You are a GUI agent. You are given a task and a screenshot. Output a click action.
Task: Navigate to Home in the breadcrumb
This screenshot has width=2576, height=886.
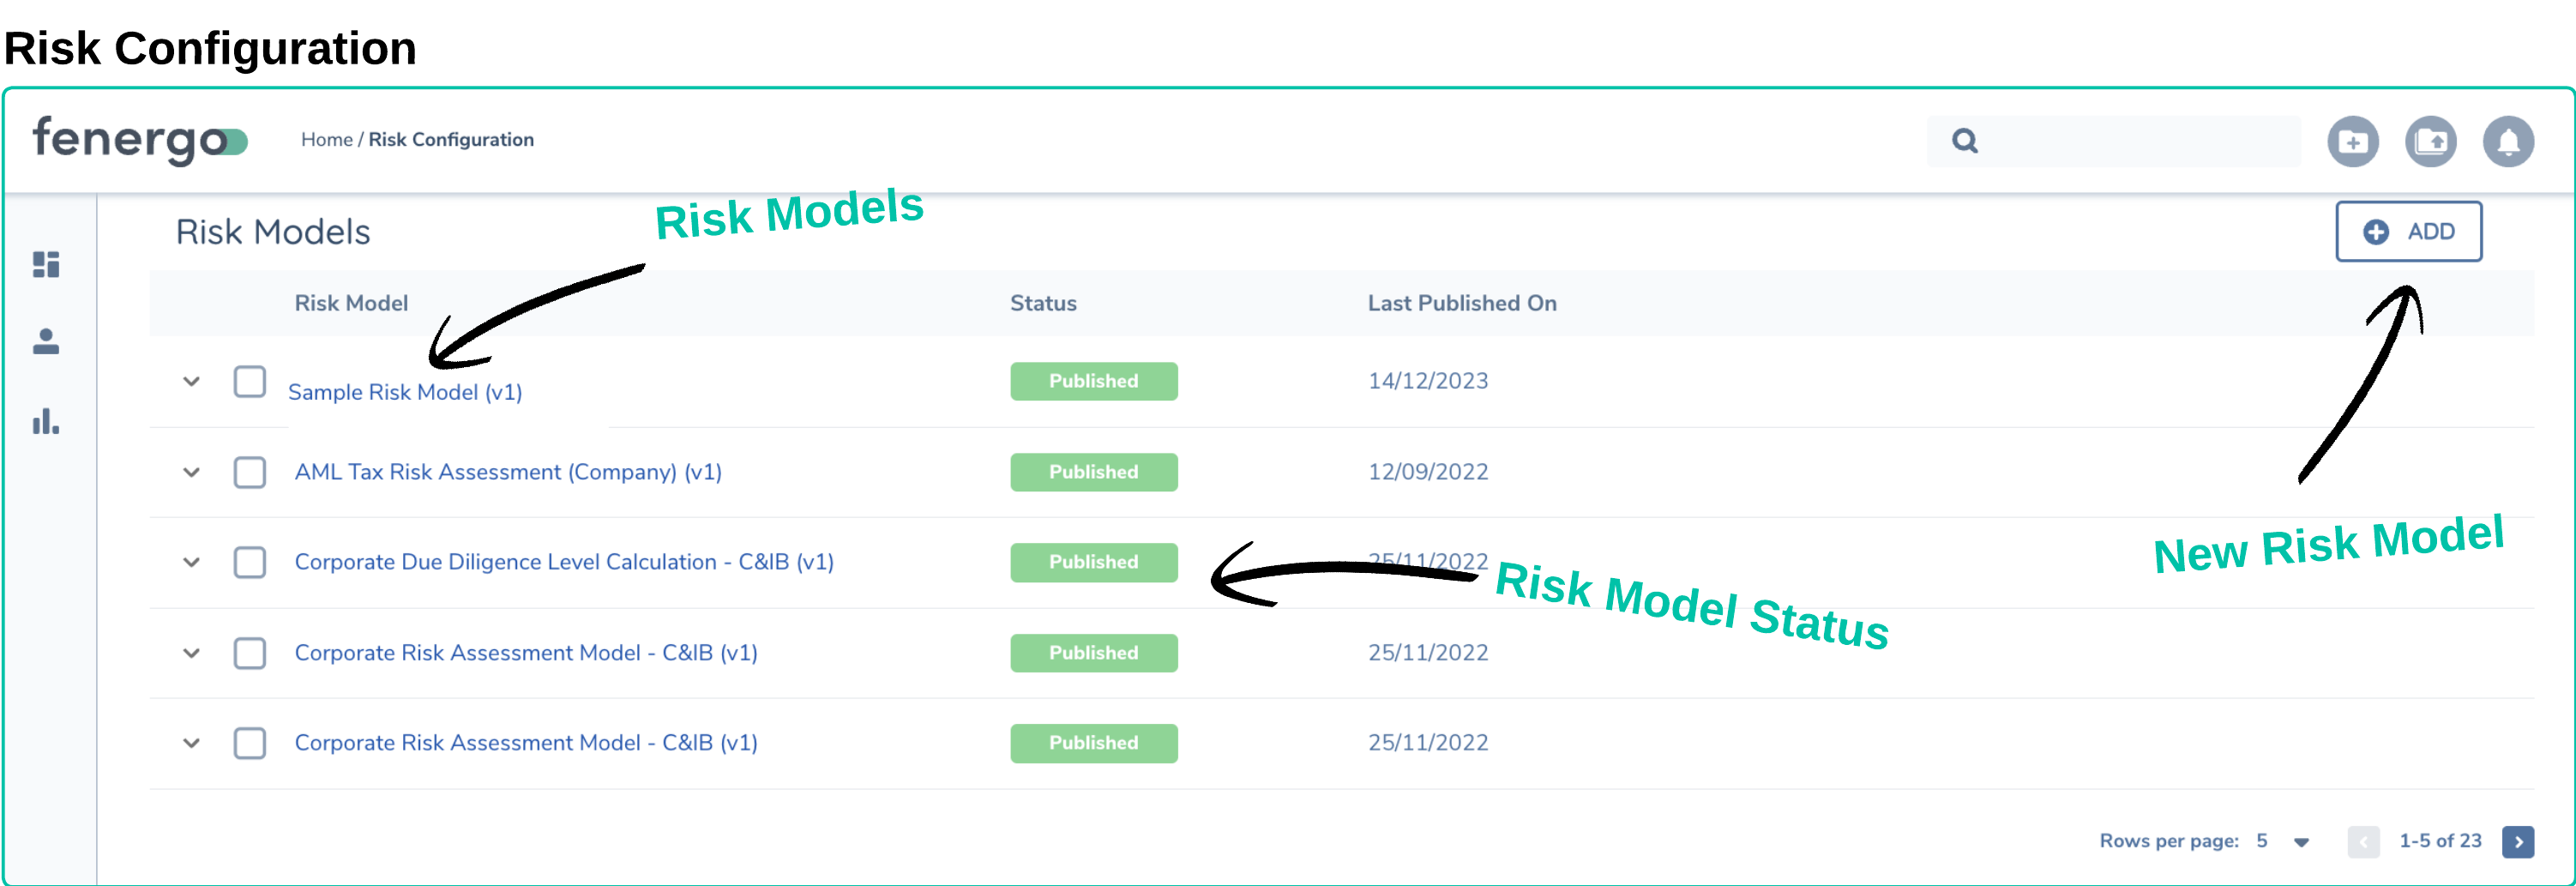point(326,140)
